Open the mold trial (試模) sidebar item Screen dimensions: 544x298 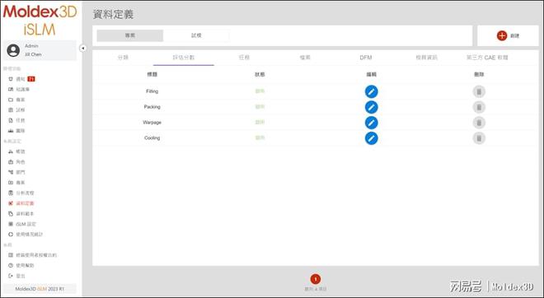tap(16, 110)
